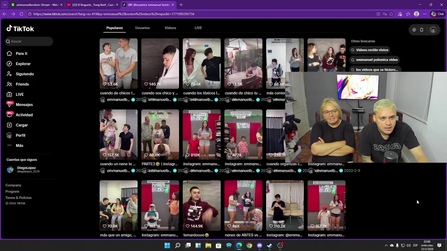This screenshot has width=447, height=251.
Task: Click the Windows Start button
Action: [167, 245]
